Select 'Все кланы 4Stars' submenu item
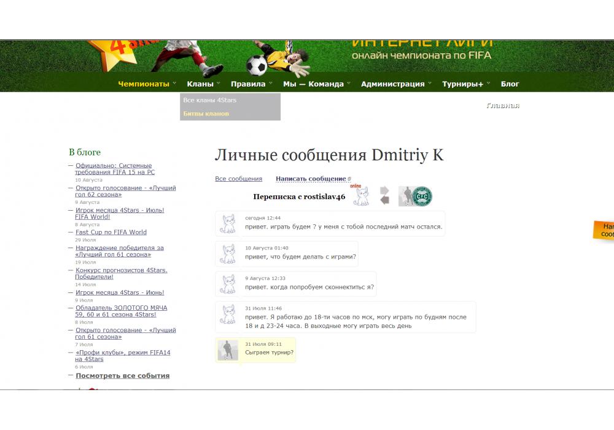This screenshot has width=614, height=430. pyautogui.click(x=210, y=100)
